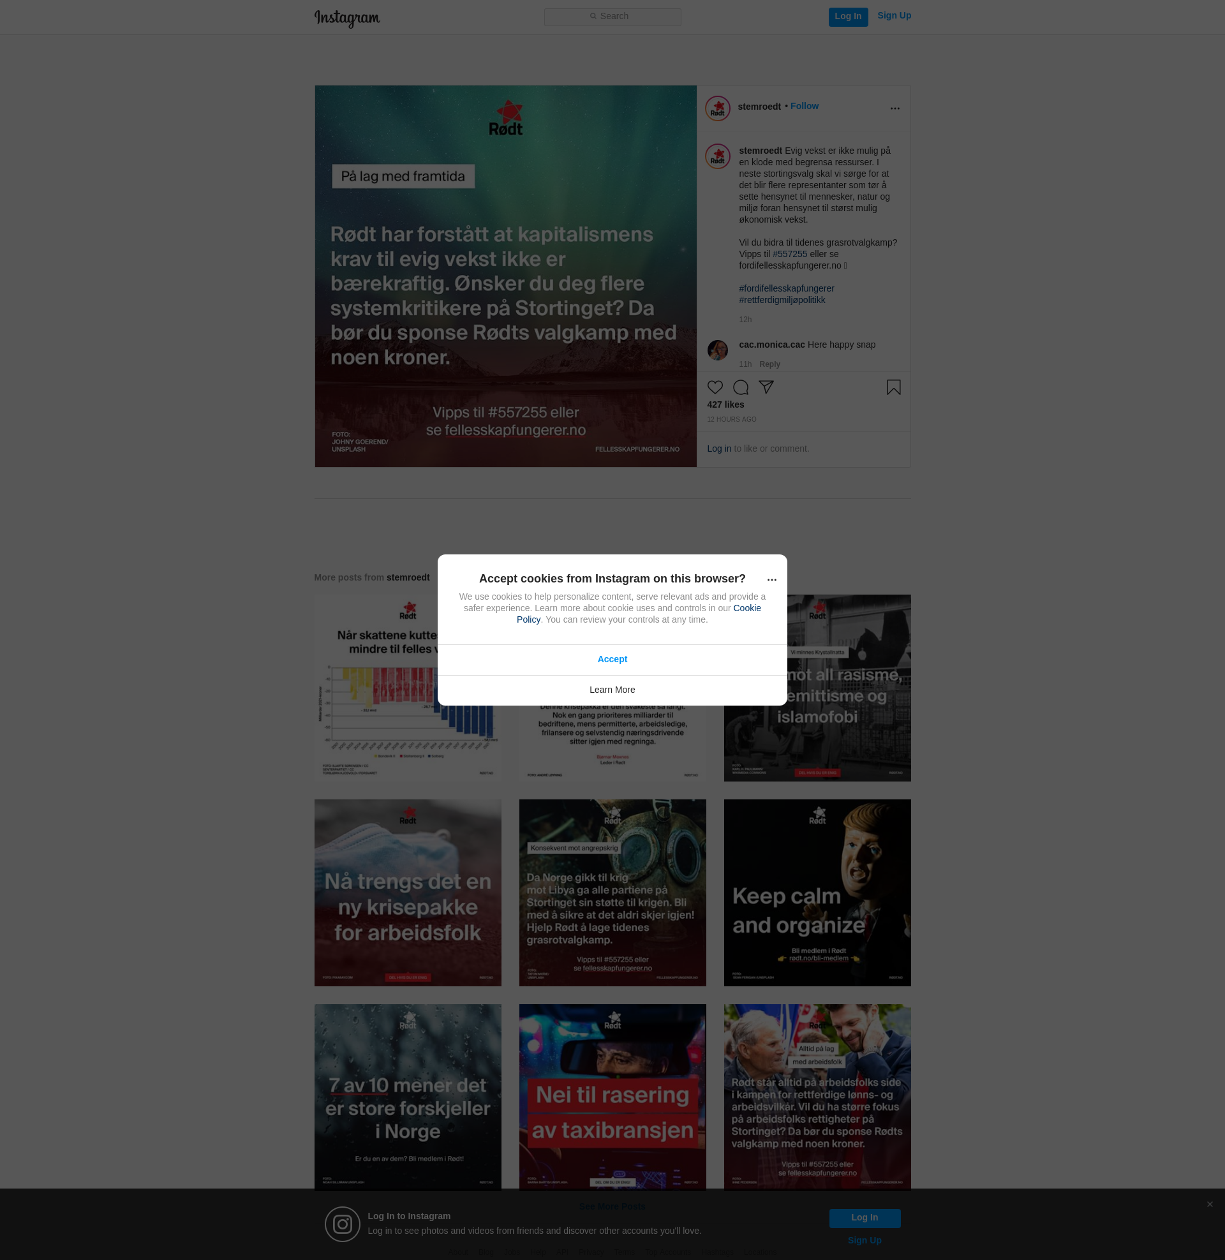The height and width of the screenshot is (1260, 1225).
Task: Click the 427 likes count
Action: pos(725,404)
